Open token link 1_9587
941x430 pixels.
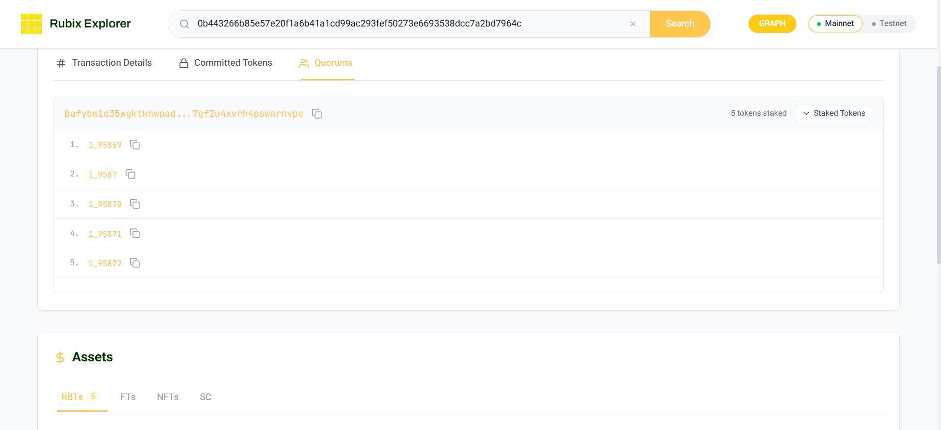pos(103,175)
